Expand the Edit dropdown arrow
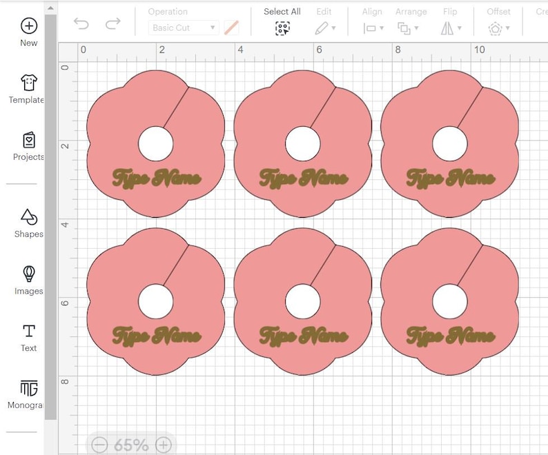The image size is (548, 455). [334, 28]
